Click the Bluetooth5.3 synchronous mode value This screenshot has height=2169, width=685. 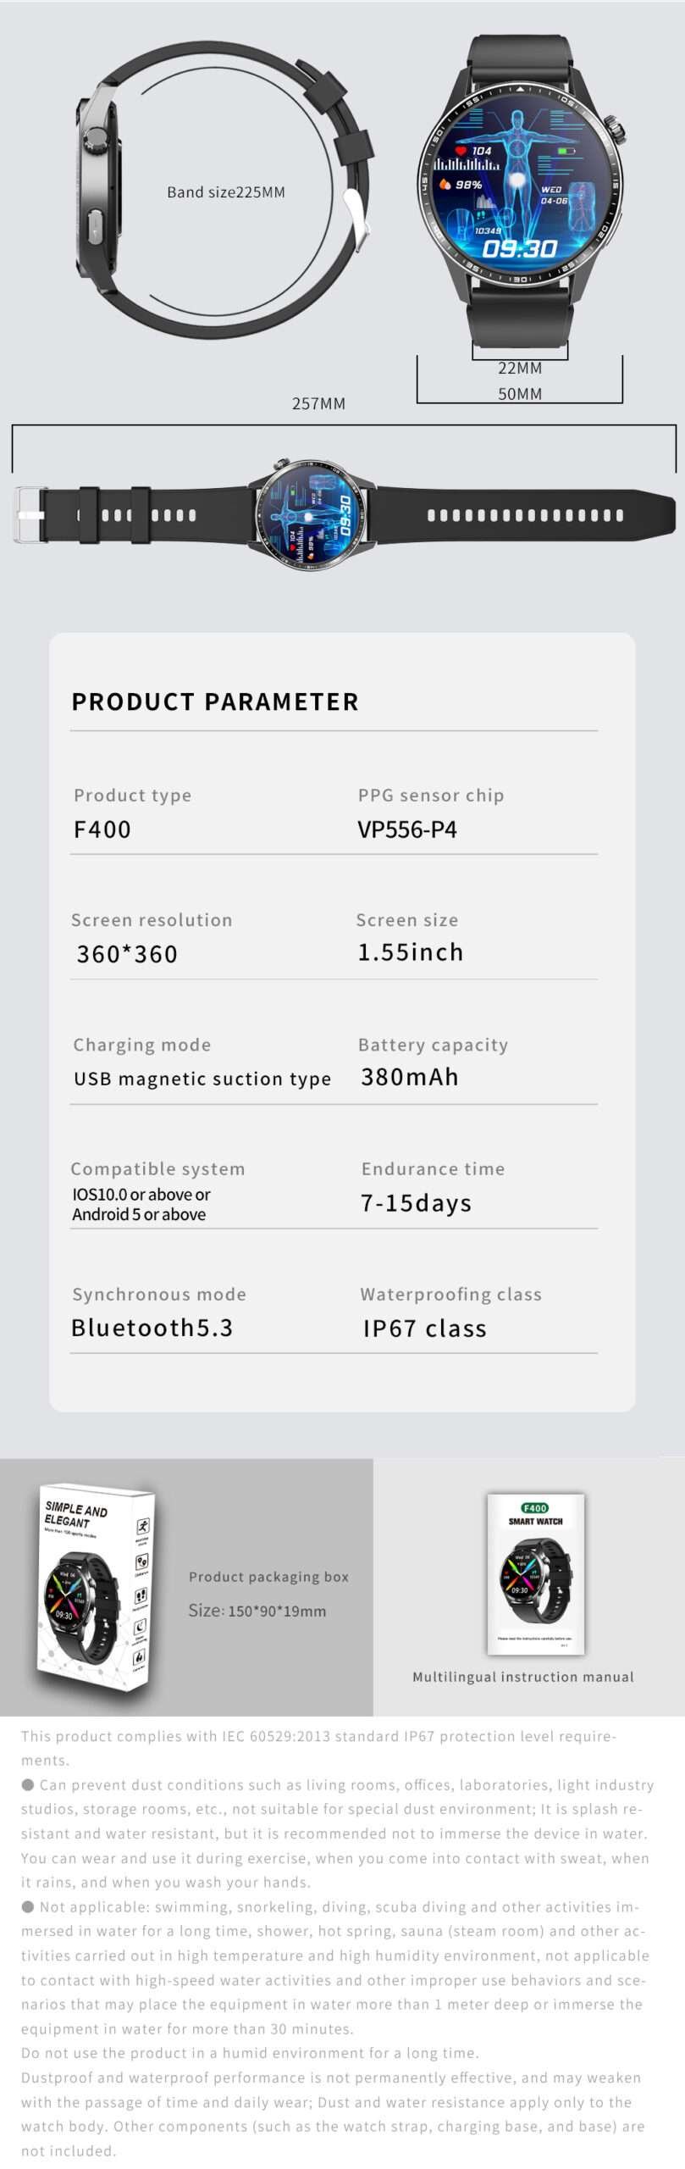(x=152, y=1328)
